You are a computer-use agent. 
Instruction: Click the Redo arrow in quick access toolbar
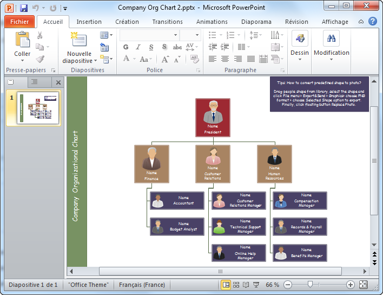(x=53, y=8)
